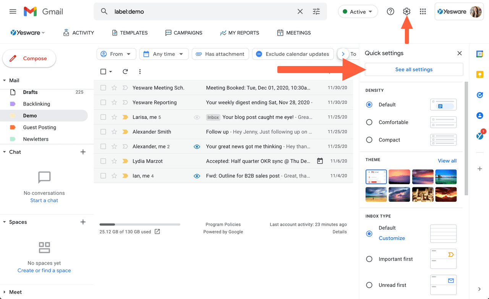Screen dimensions: 489x299
Task: Open the Yesware TEMPLATES tab
Action: click(130, 33)
